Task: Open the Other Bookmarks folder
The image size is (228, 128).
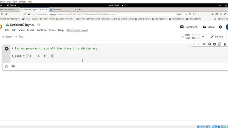Action: click(223, 19)
